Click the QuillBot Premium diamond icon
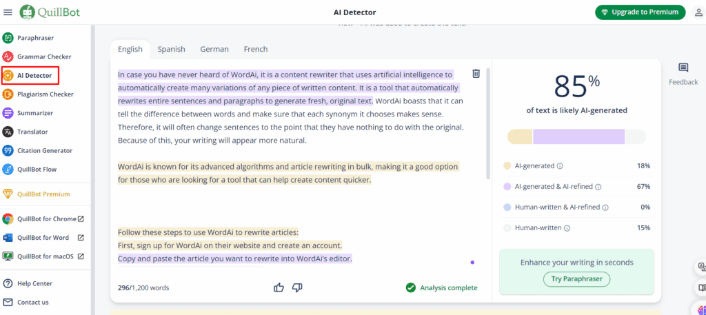 (8, 194)
